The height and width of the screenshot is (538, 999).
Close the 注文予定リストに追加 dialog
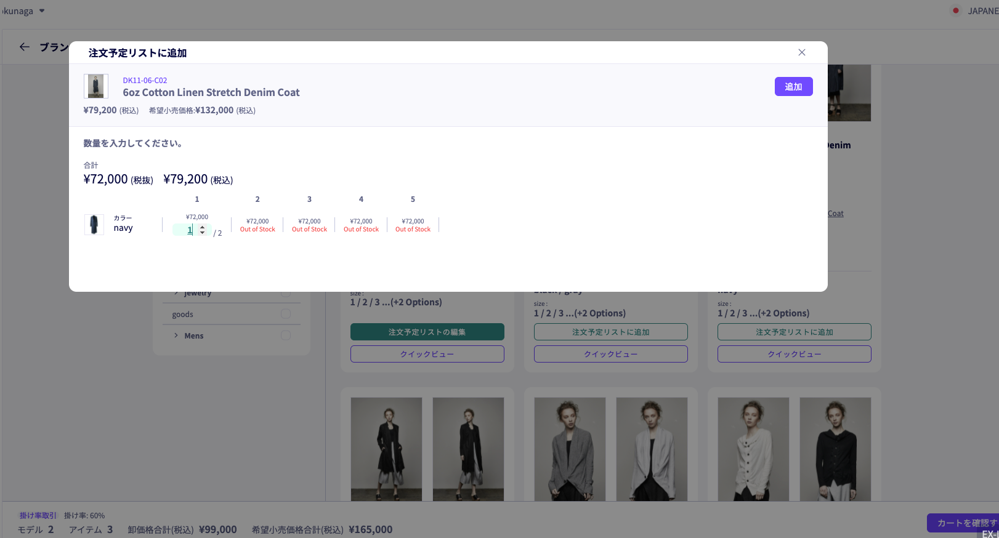[802, 52]
